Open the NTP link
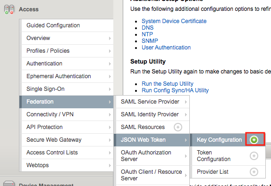 (147, 34)
